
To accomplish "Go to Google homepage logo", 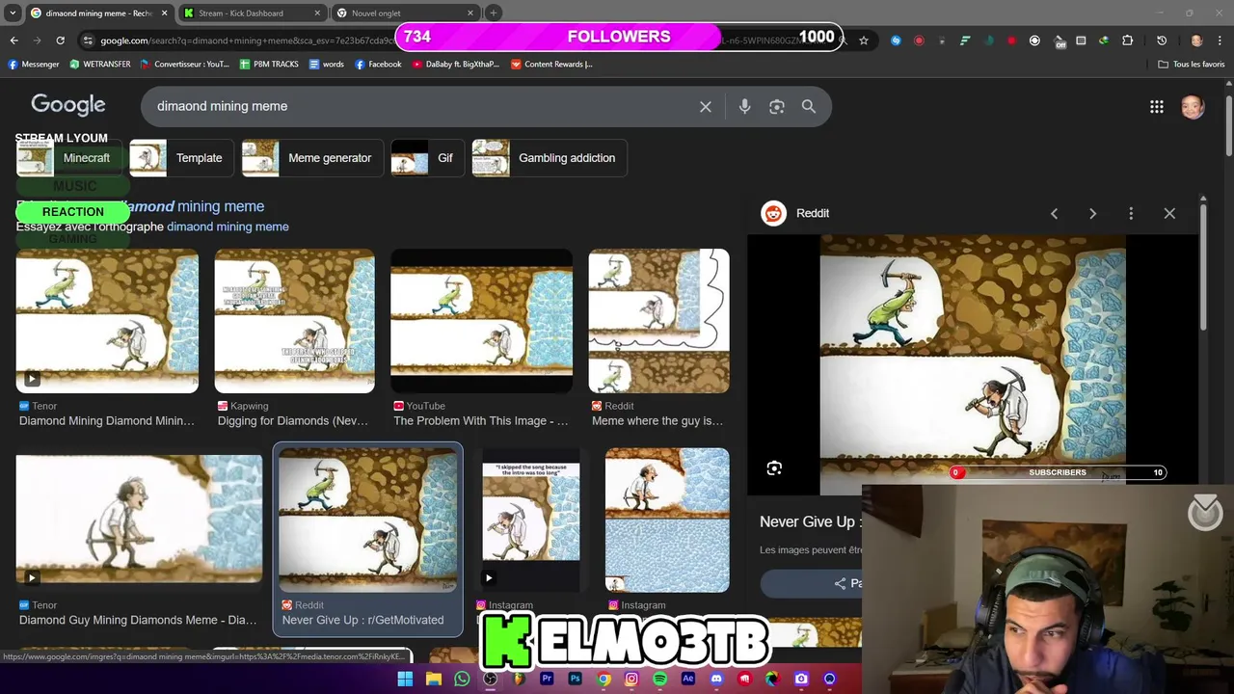I will pos(67,105).
